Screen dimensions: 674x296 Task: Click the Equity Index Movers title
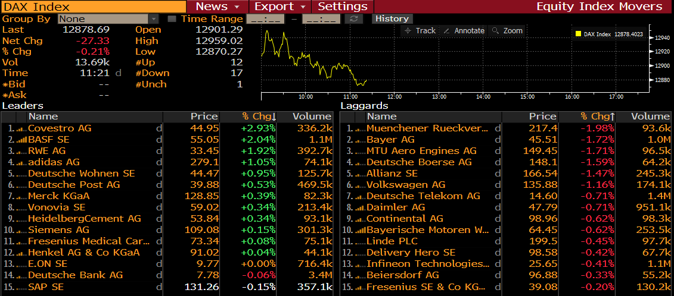point(599,7)
